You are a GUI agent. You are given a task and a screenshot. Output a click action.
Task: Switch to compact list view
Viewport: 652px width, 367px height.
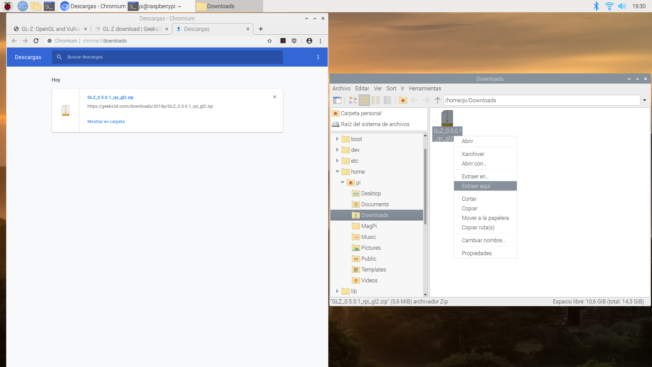pos(376,100)
